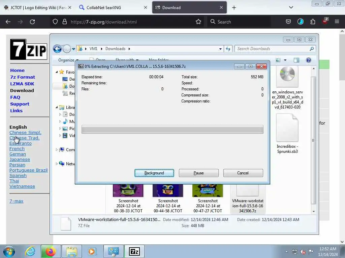Collapse the Favorites tree section
Image resolution: width=345 pixels, height=258 pixels.
pyautogui.click(x=57, y=72)
